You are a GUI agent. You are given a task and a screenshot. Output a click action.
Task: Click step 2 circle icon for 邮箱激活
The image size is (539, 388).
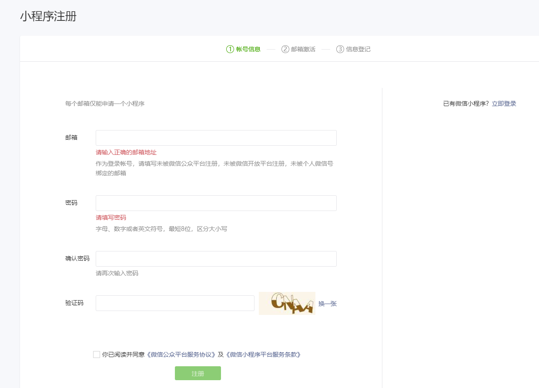click(x=285, y=49)
